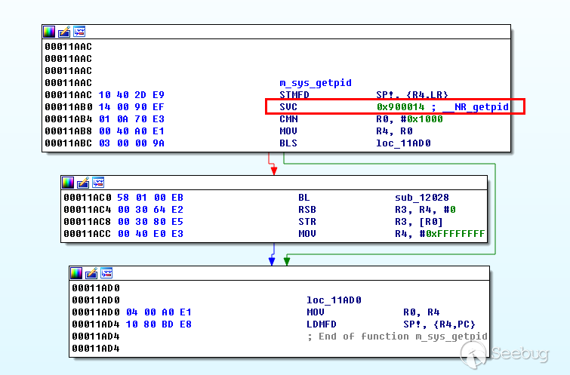Image resolution: width=570 pixels, height=375 pixels.
Task: Click group nodes icon of BL sub_12028 block
Action: pos(98,183)
